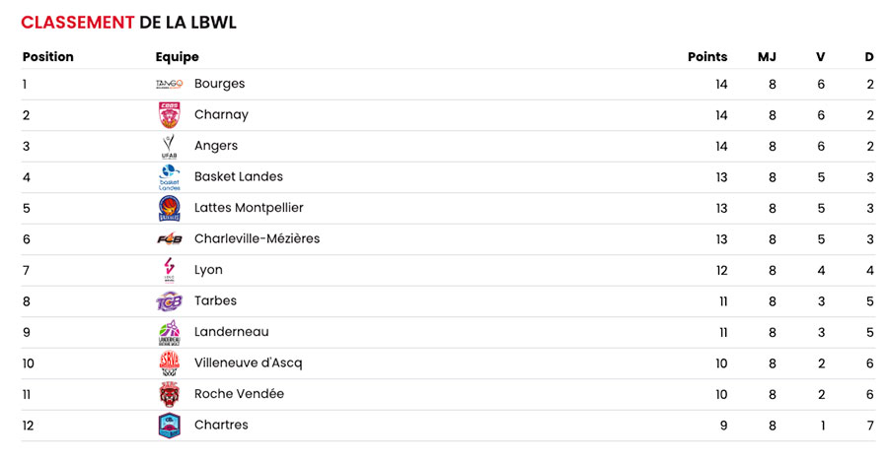Click the Tarbes TGB purple logo
This screenshot has width=888, height=461.
pyautogui.click(x=170, y=301)
